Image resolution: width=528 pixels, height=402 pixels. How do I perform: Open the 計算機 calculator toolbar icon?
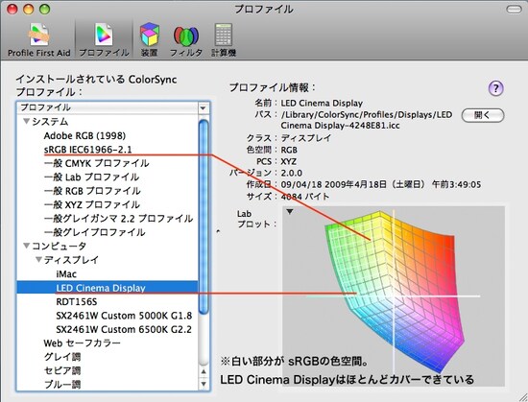(224, 39)
